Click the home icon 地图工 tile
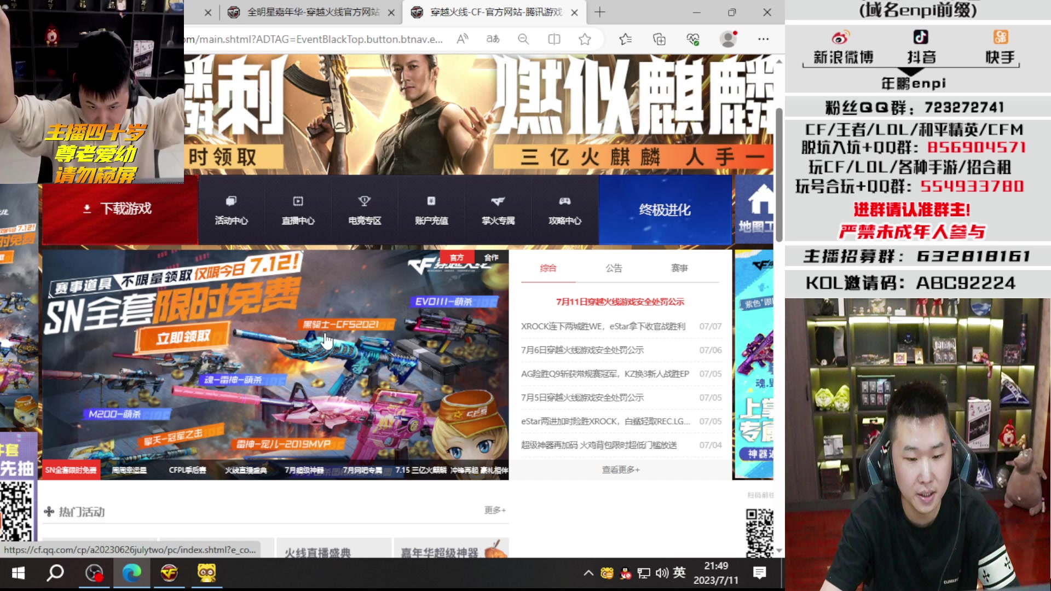Image resolution: width=1051 pixels, height=591 pixels. point(754,210)
